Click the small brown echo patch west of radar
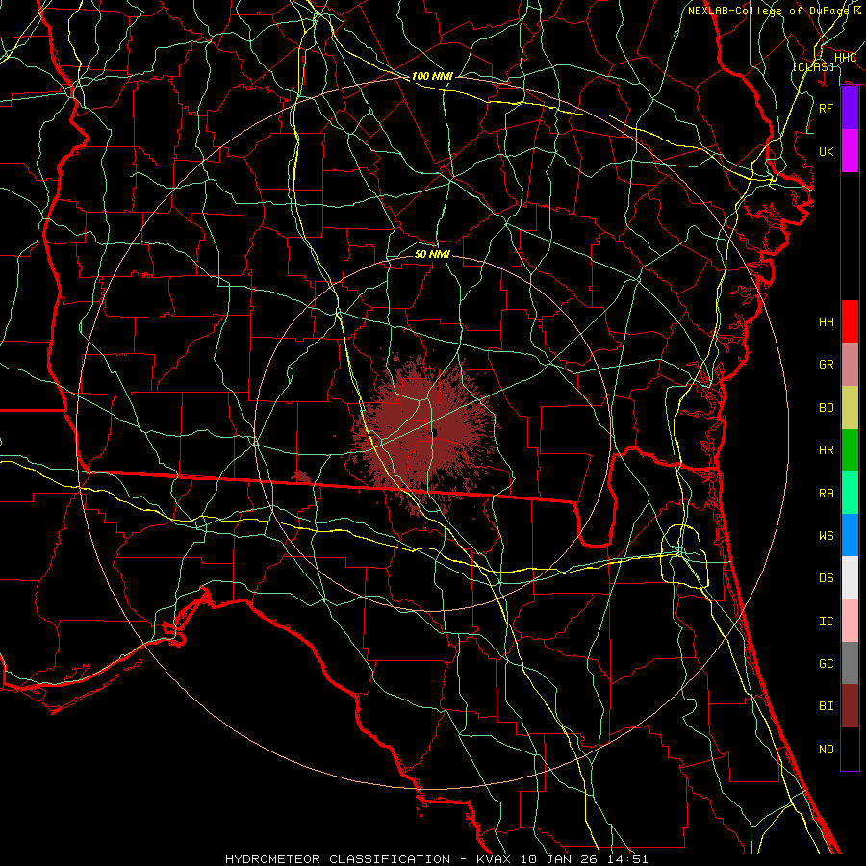 300,477
